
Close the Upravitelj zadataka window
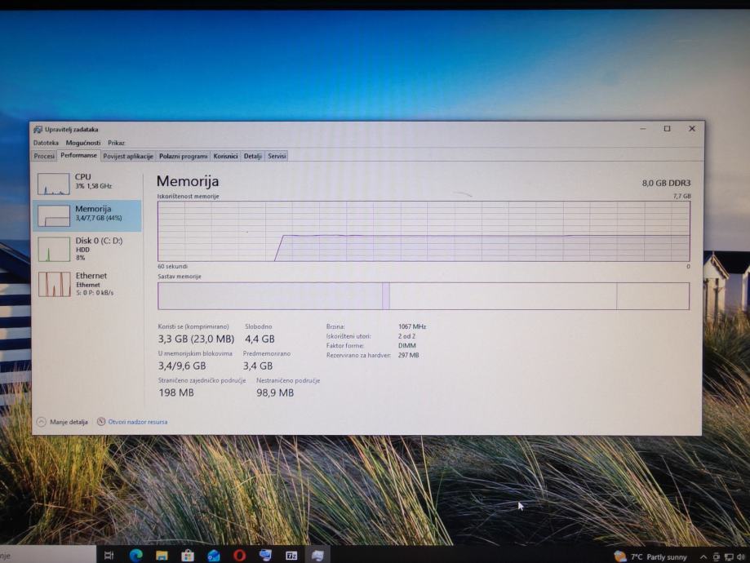point(691,129)
